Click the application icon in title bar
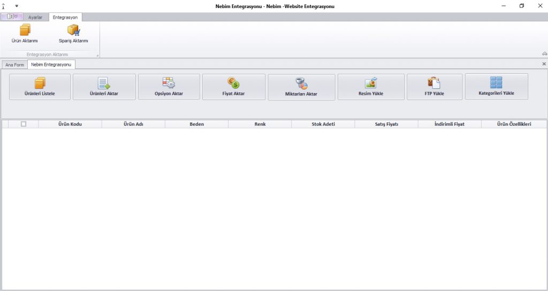The image size is (548, 291). pyautogui.click(x=4, y=6)
